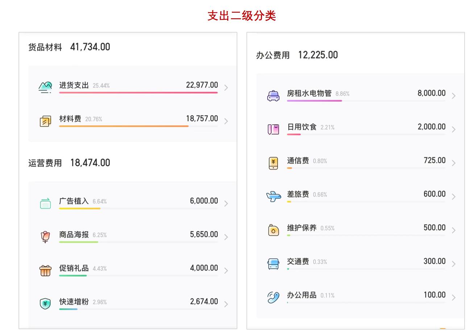
Task: Expand the 房租水电物管 row chevron
Action: pos(454,96)
